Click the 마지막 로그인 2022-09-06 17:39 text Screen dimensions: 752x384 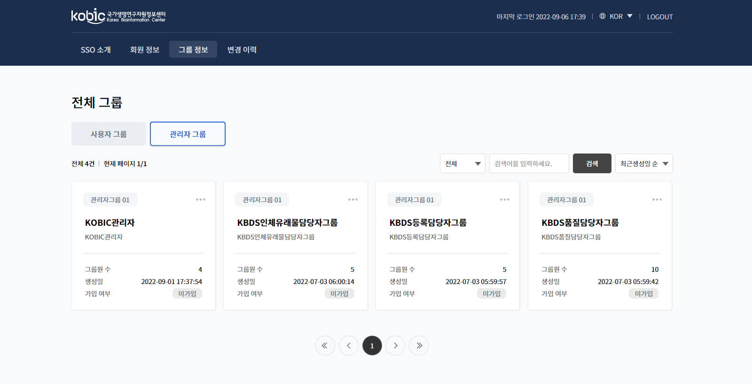[541, 17]
